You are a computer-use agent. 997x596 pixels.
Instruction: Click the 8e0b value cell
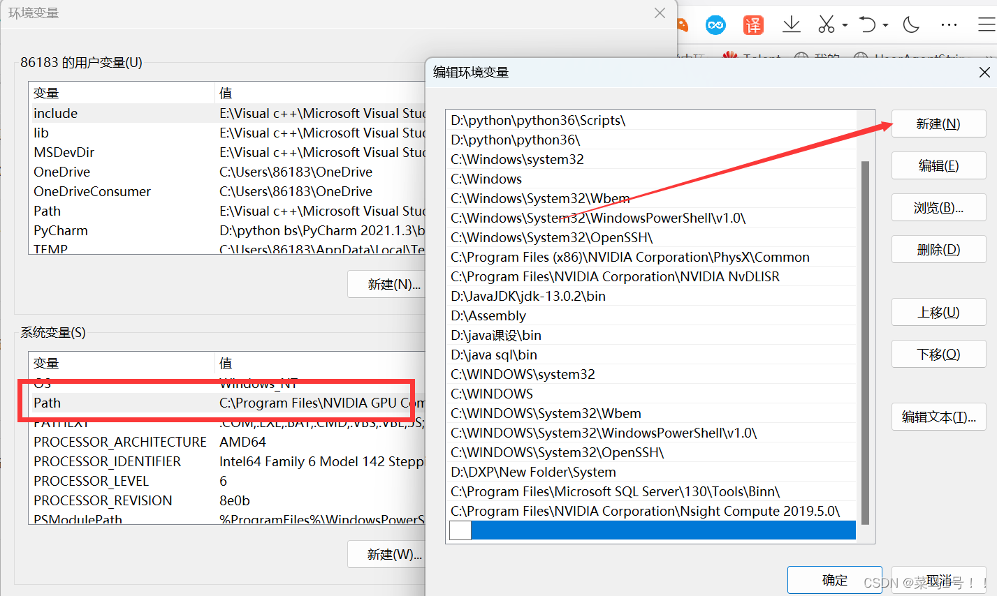[235, 500]
